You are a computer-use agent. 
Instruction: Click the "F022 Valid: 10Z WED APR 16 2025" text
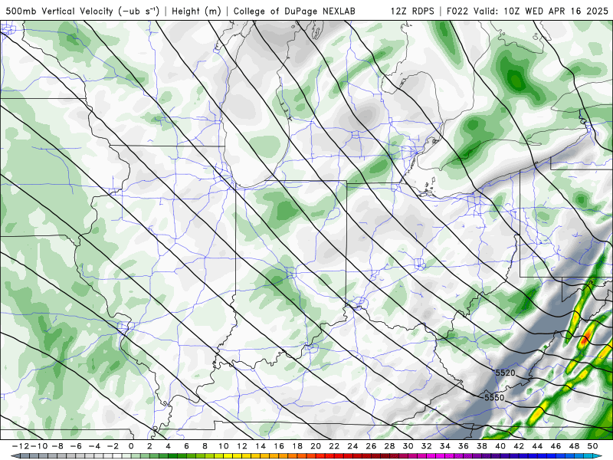tap(527, 11)
